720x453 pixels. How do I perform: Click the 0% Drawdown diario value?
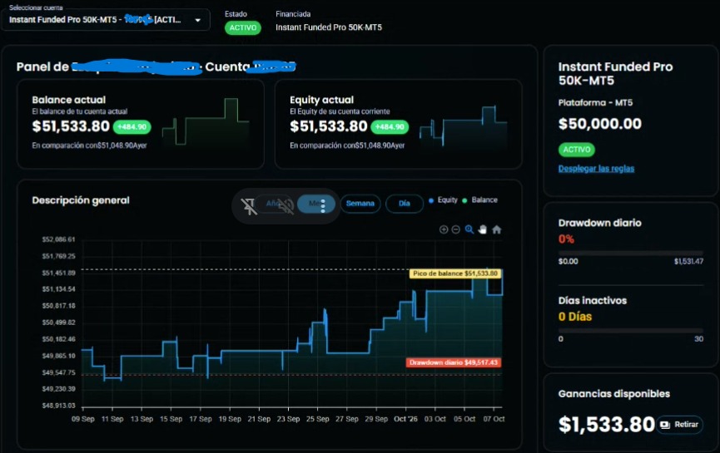point(566,239)
